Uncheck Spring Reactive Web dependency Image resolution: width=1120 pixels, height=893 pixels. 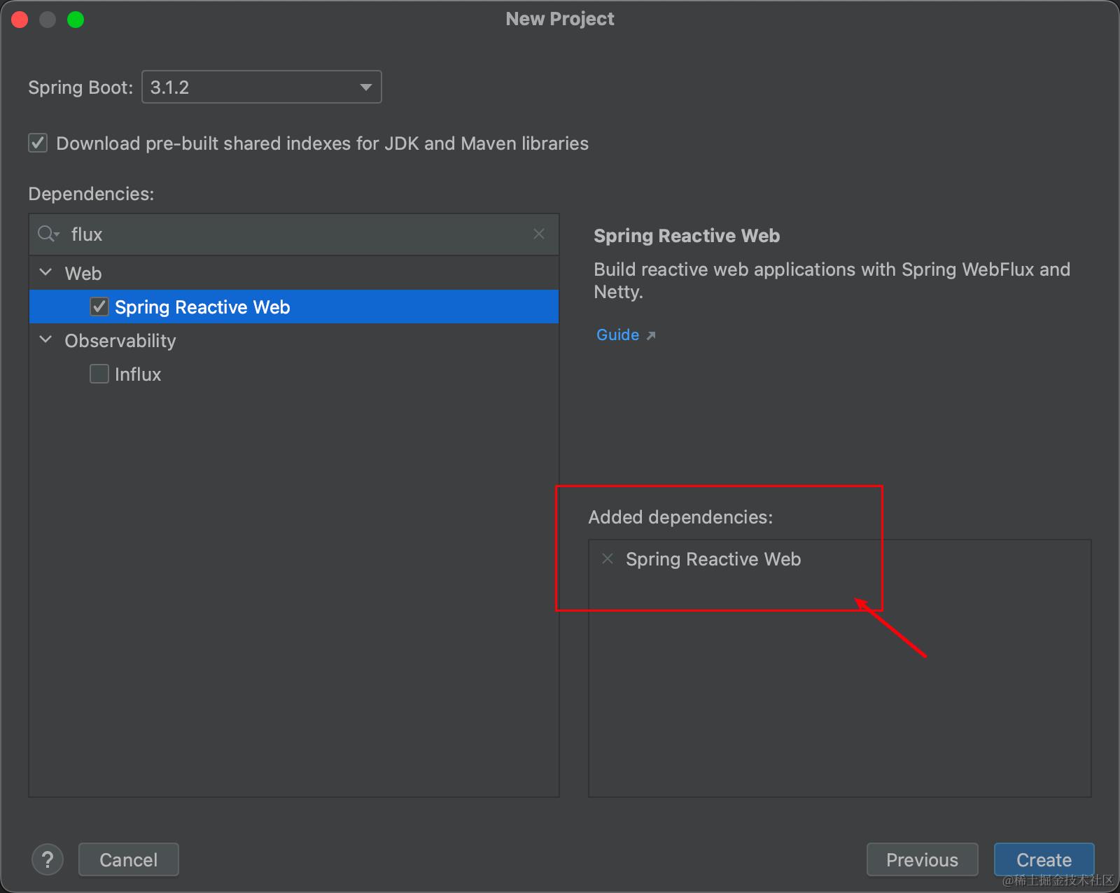(99, 307)
